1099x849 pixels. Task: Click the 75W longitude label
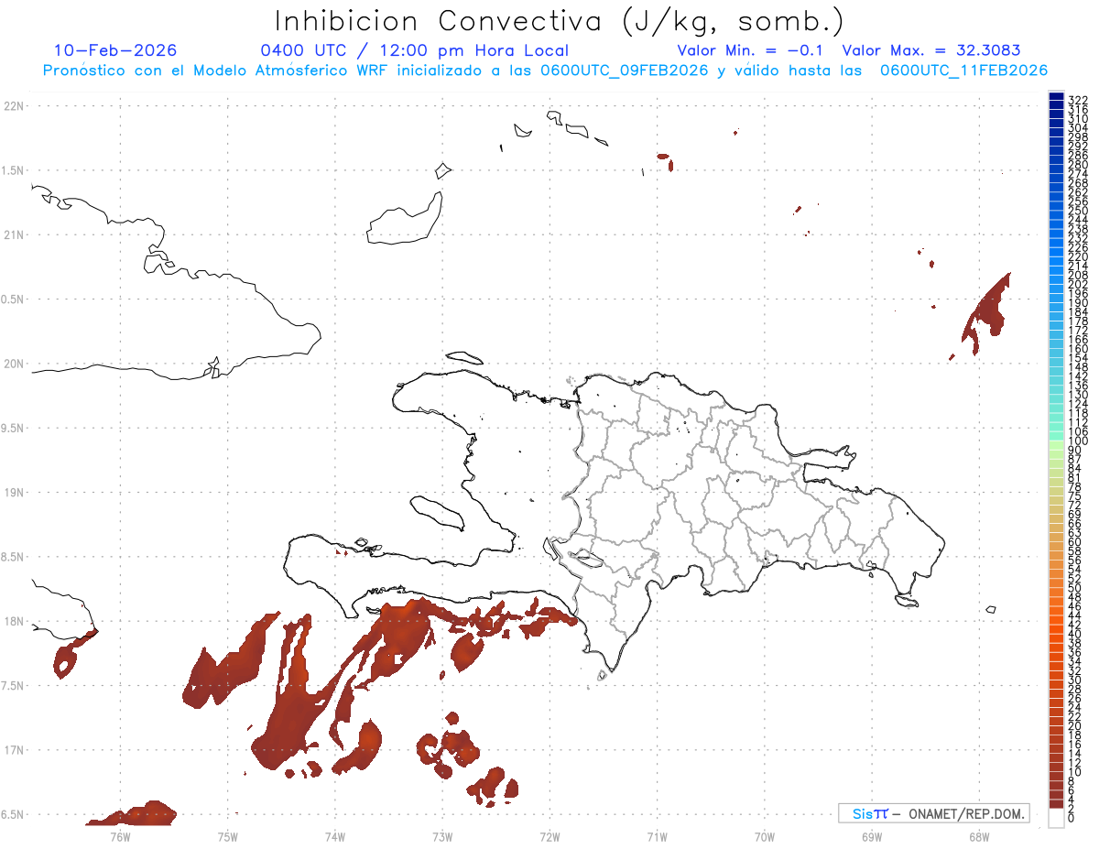pos(227,836)
